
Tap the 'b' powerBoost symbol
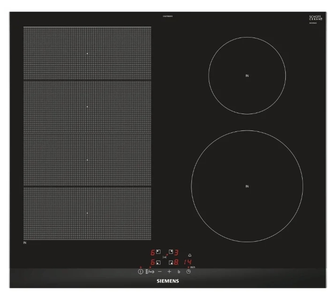[x=179, y=272]
